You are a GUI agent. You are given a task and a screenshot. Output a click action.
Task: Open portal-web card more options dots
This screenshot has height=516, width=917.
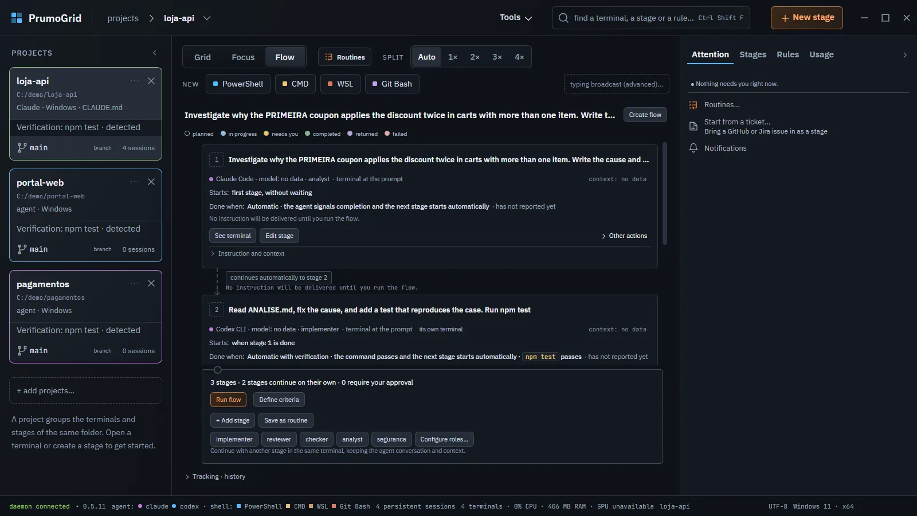coord(135,182)
